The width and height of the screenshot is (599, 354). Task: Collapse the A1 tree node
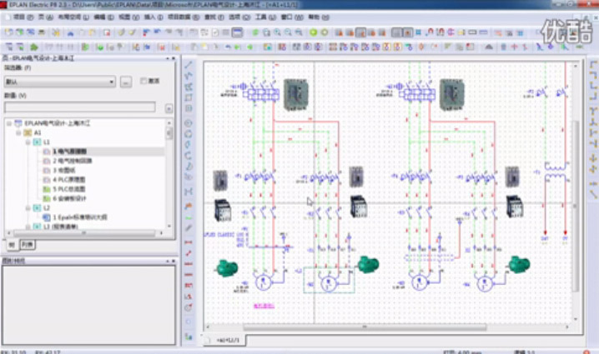coord(18,132)
